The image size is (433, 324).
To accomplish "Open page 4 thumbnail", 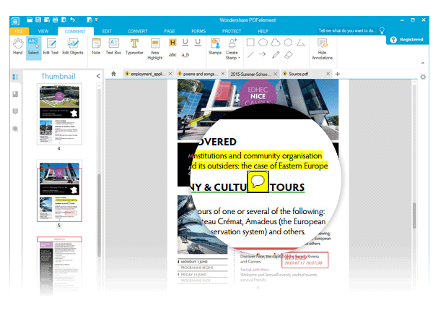I will (x=59, y=114).
